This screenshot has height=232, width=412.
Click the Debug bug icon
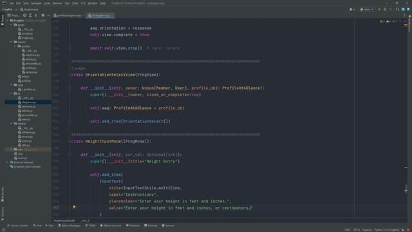[x=385, y=9]
